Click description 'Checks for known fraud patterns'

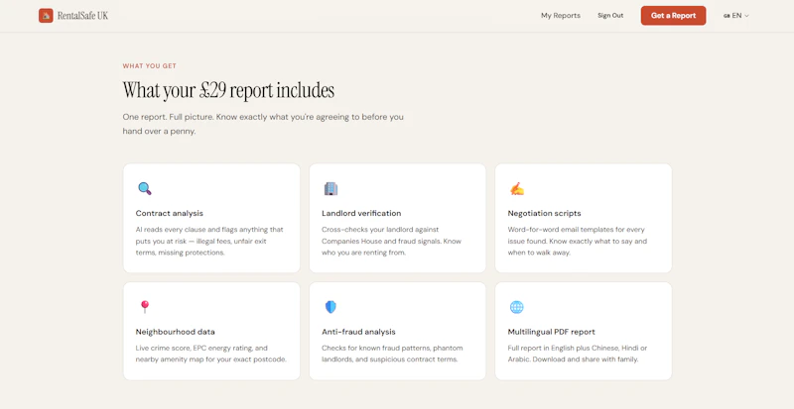click(x=392, y=354)
